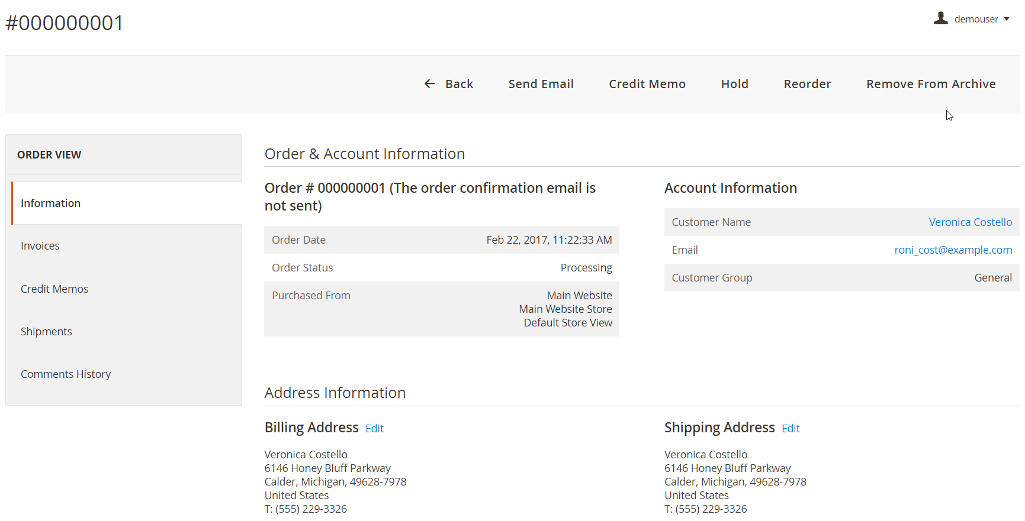
Task: Click the Reorder button
Action: tap(807, 84)
